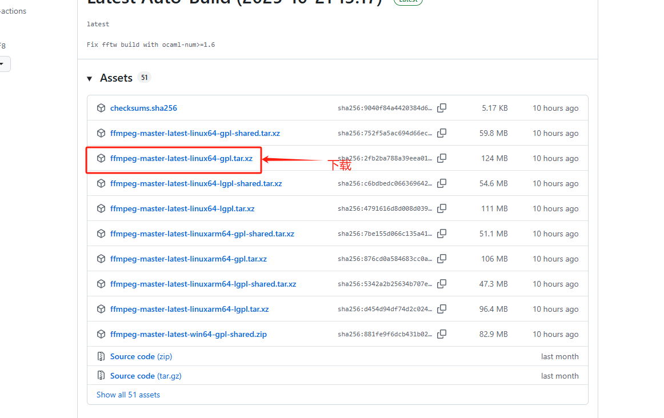Copy sha256 hash of linuxarm64-lgpl.tar.xz
This screenshot has height=418, width=664.
[x=442, y=310]
